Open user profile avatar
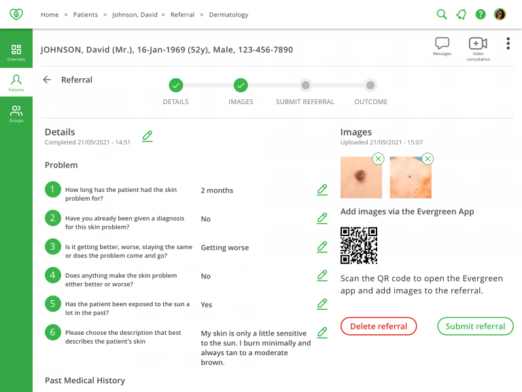Screen dimensions: 522x392 (500, 14)
